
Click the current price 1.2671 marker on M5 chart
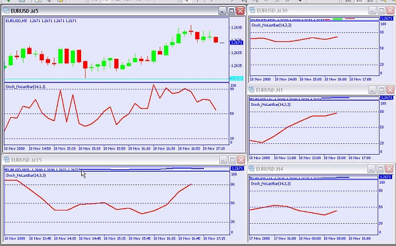[236, 42]
